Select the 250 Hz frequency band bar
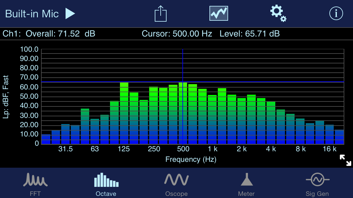Image resolution: width=353 pixels, height=198 pixels. tap(153, 115)
